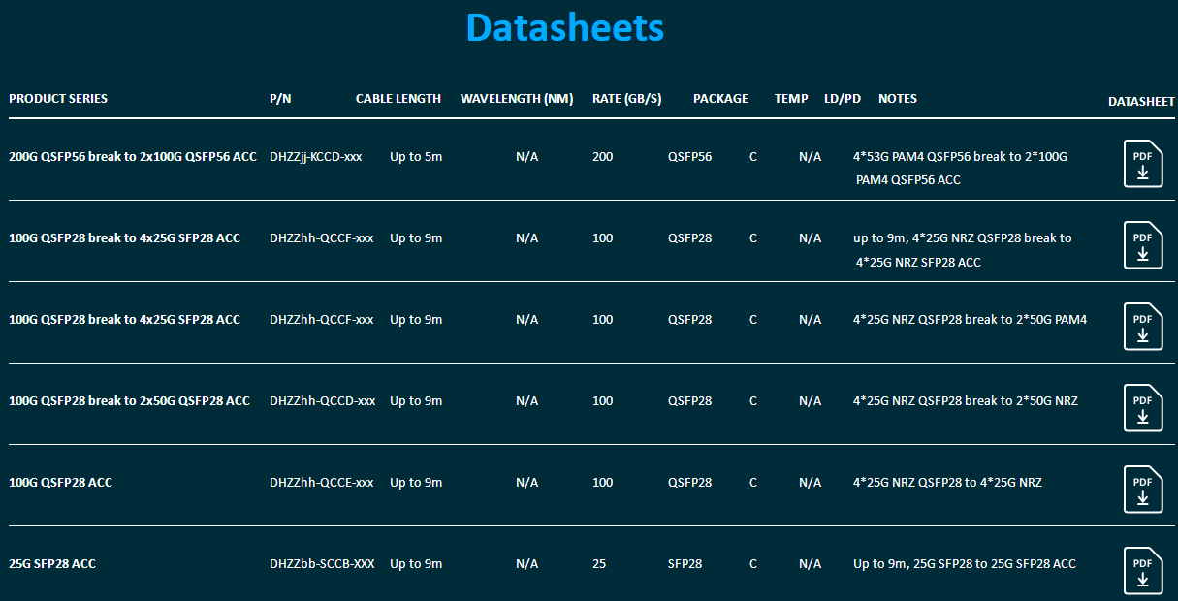1178x601 pixels.
Task: Click part number DHZZhh-QCCD-xxx
Action: pyautogui.click(x=323, y=400)
